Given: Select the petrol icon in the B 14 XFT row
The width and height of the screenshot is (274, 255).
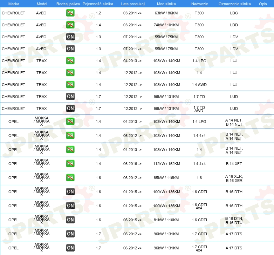Looking at the screenshot, I should coord(70,164).
